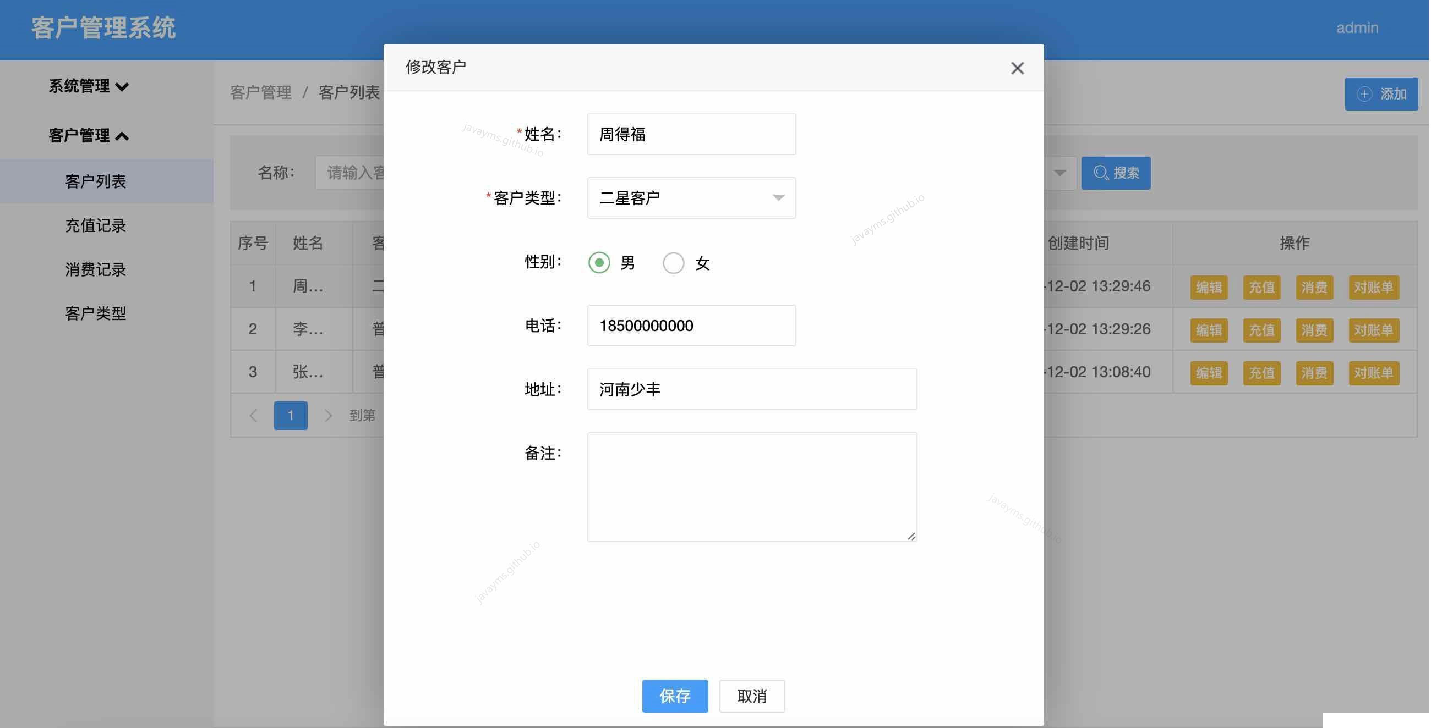Expand the 系统管理 sidebar chevron
This screenshot has height=728, width=1431.
(122, 86)
